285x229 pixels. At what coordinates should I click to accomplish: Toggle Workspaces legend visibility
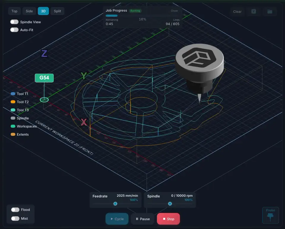tap(24, 126)
